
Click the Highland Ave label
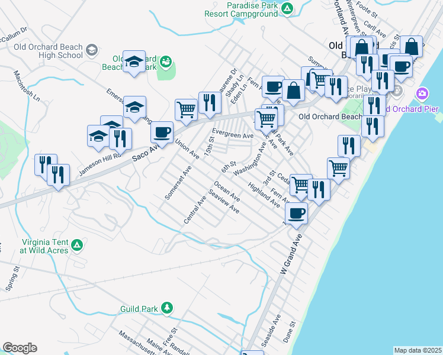264,195
